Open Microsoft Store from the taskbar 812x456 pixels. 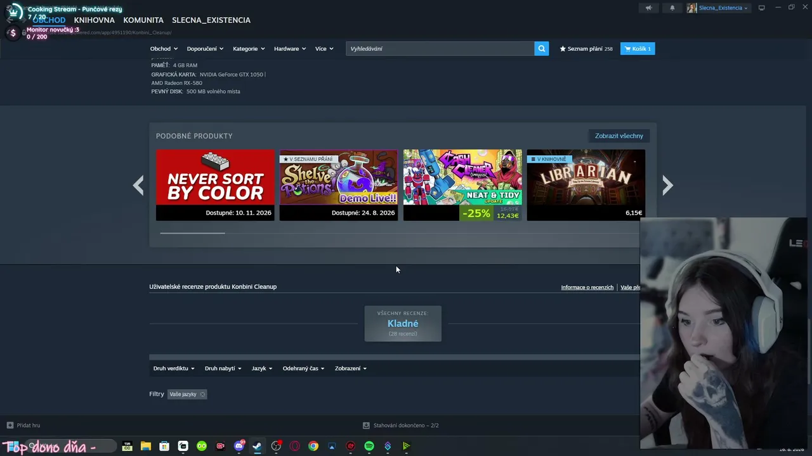click(164, 446)
